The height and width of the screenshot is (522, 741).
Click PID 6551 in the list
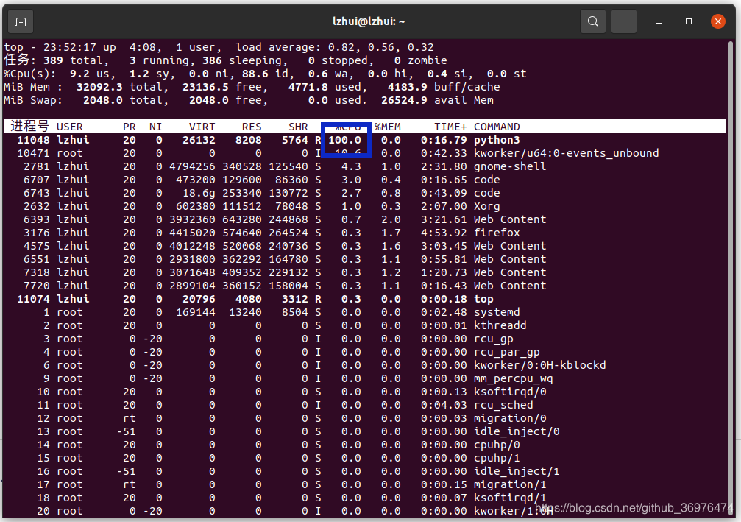point(36,259)
